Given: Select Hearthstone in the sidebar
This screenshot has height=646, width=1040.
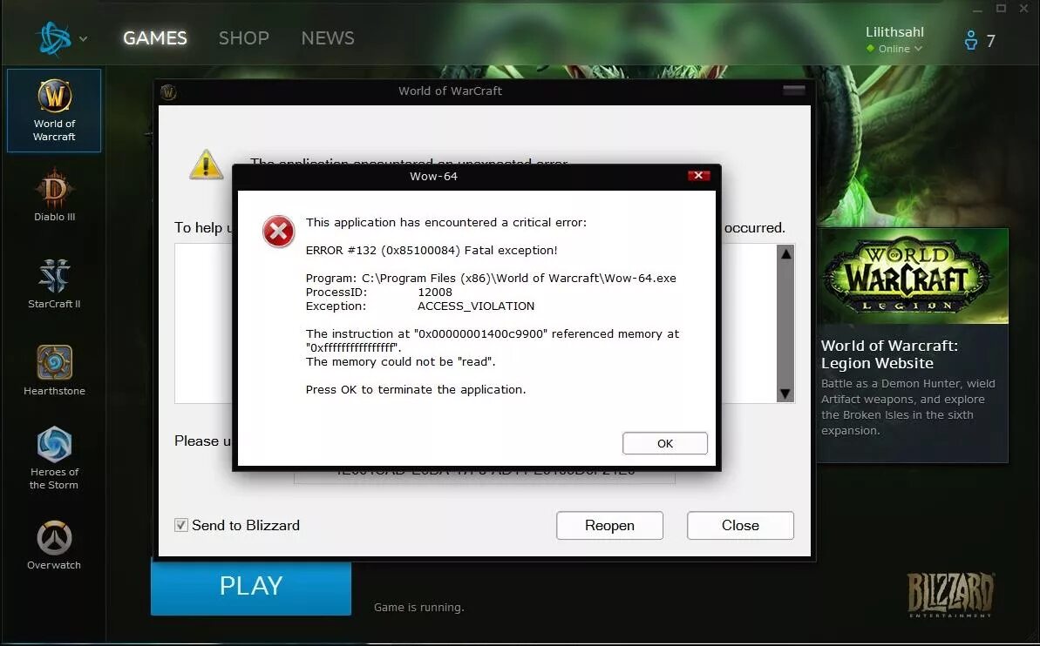Looking at the screenshot, I should 54,370.
